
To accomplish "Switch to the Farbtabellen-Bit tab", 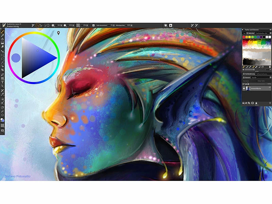I will [x=260, y=33].
